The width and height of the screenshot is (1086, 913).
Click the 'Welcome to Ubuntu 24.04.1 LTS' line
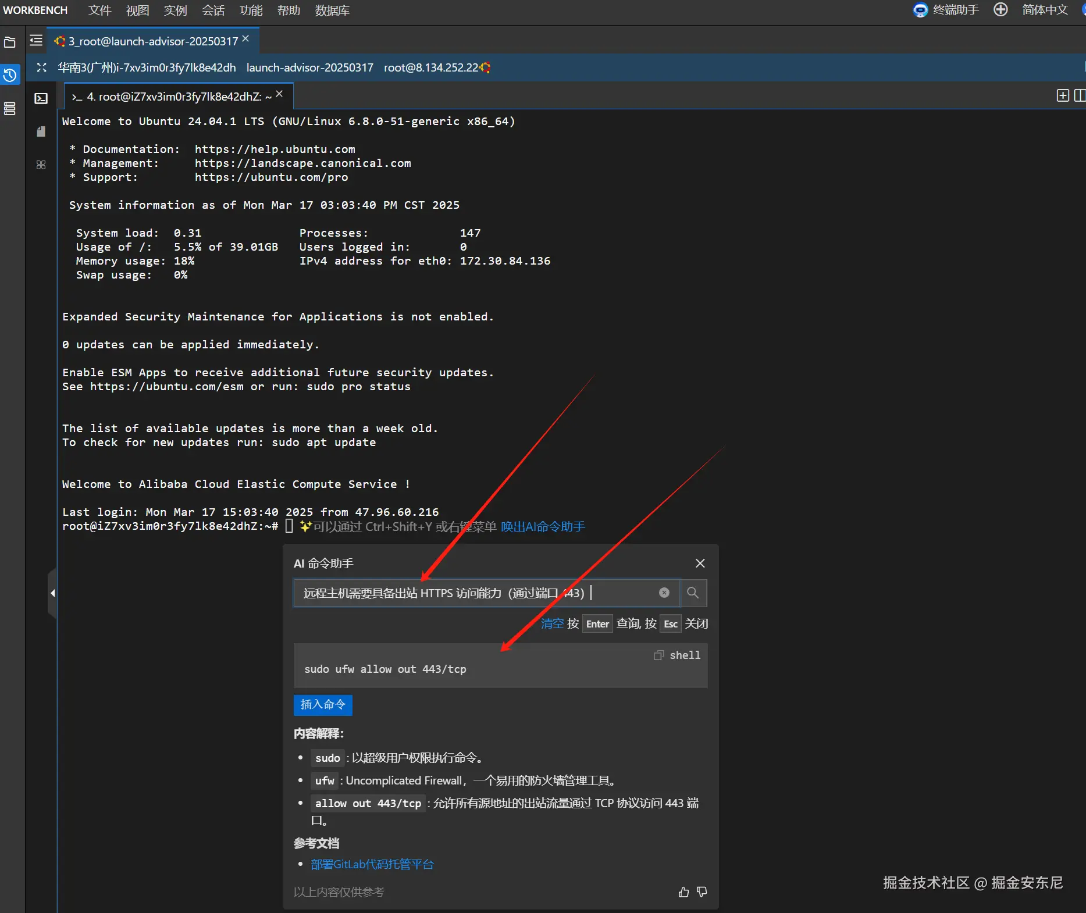pyautogui.click(x=289, y=122)
